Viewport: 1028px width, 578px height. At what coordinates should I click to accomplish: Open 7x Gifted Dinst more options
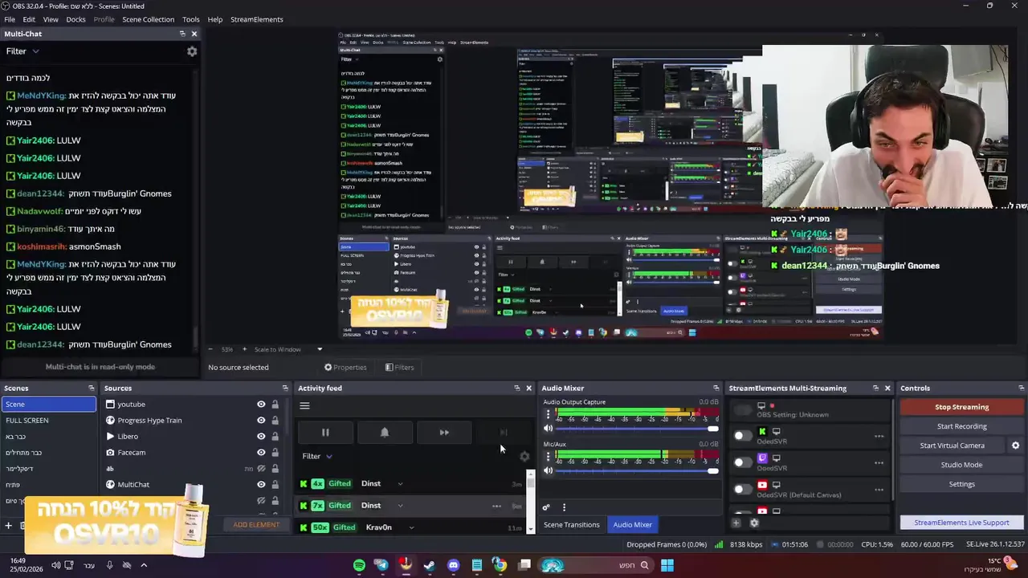(496, 506)
